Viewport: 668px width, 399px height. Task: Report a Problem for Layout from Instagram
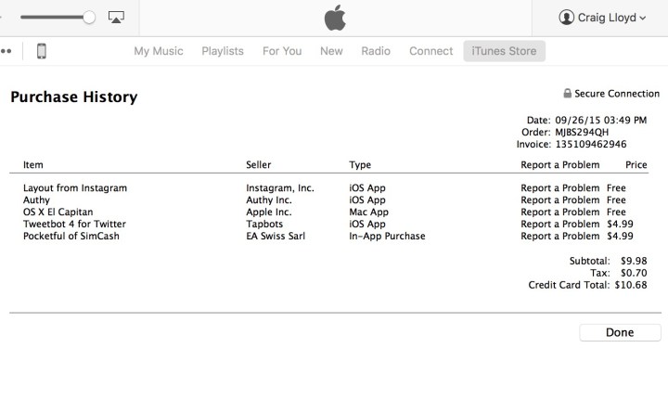point(560,187)
